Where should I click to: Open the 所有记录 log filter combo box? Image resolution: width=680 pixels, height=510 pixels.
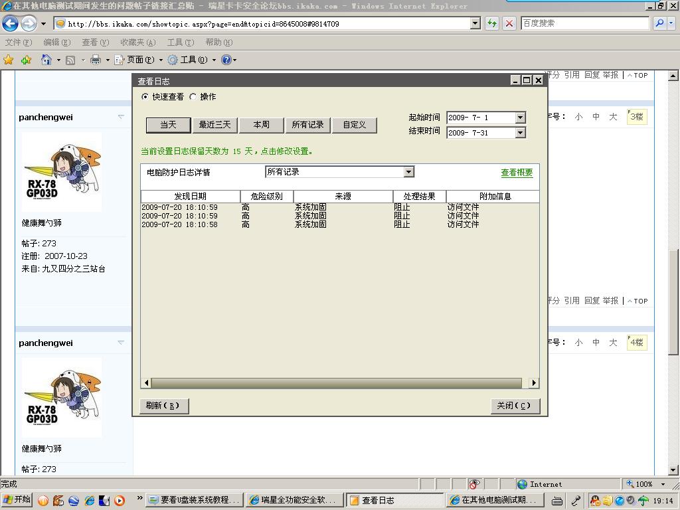339,172
